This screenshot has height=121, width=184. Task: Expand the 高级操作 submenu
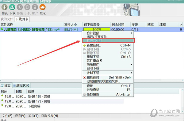tap(108, 64)
